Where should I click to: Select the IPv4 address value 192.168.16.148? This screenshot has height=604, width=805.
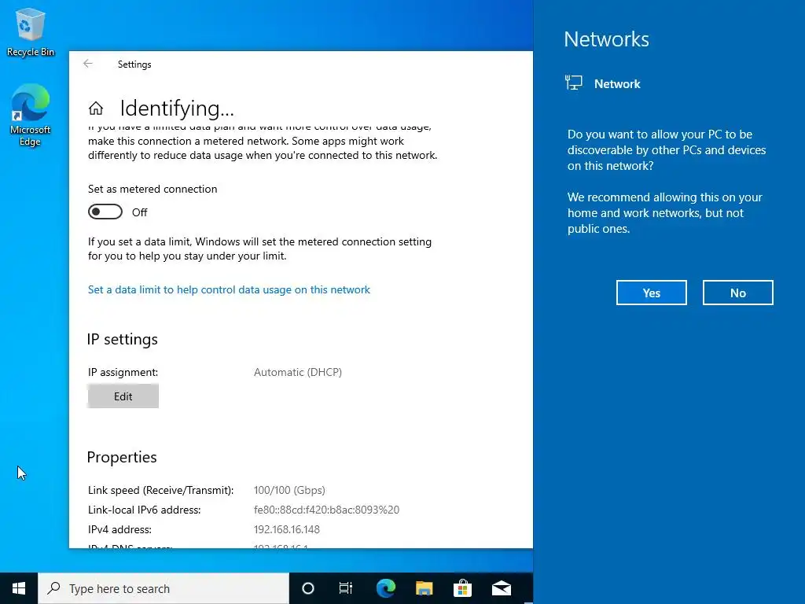[286, 529]
